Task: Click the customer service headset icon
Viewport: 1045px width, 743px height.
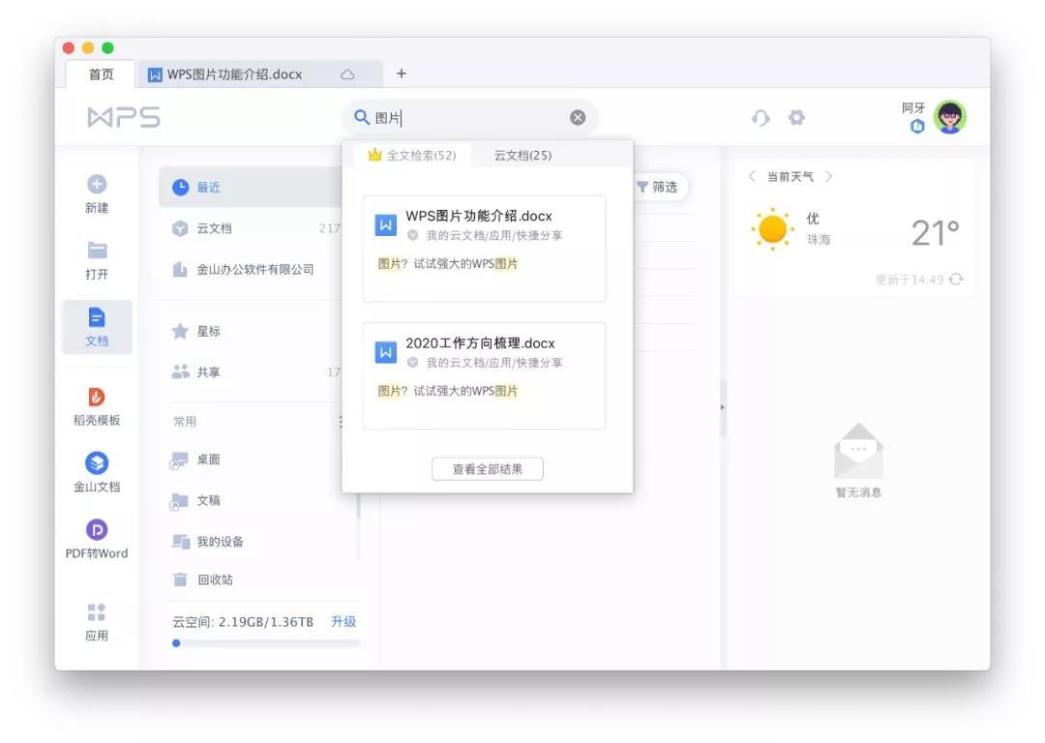Action: coord(761,117)
